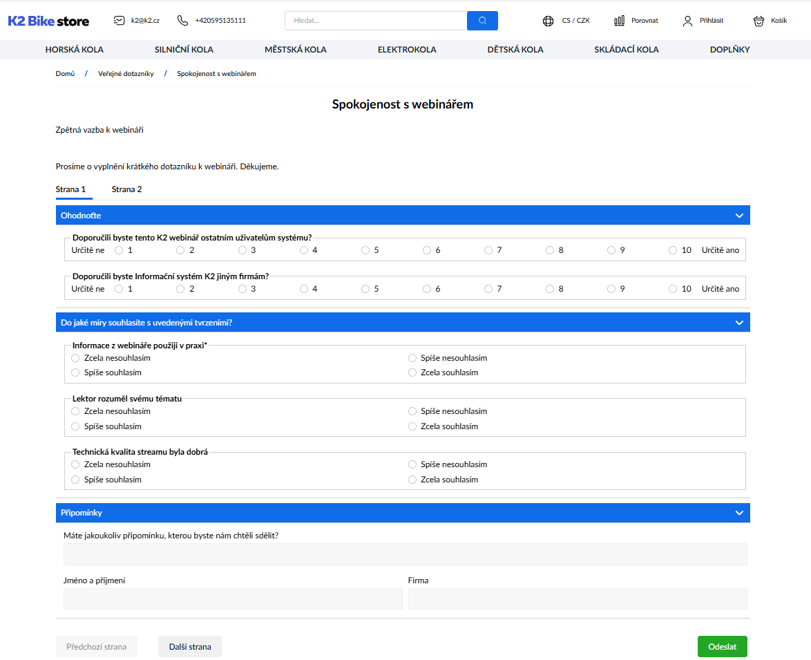Select rating 2 for K2 webinář recommendation

click(180, 250)
